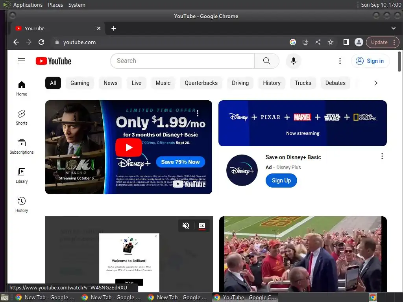Image resolution: width=403 pixels, height=302 pixels.
Task: Open Shorts in the sidebar
Action: coord(22,117)
